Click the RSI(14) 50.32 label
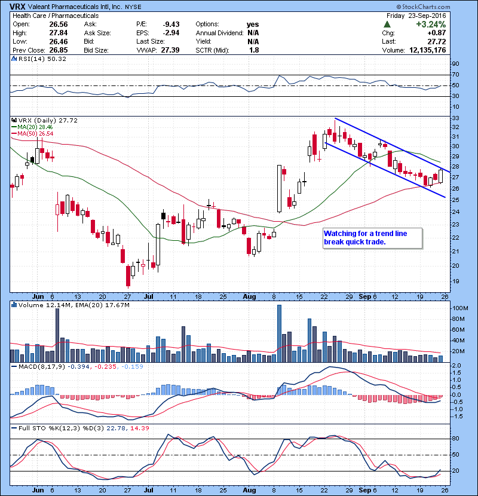The height and width of the screenshot is (496, 478). click(42, 59)
